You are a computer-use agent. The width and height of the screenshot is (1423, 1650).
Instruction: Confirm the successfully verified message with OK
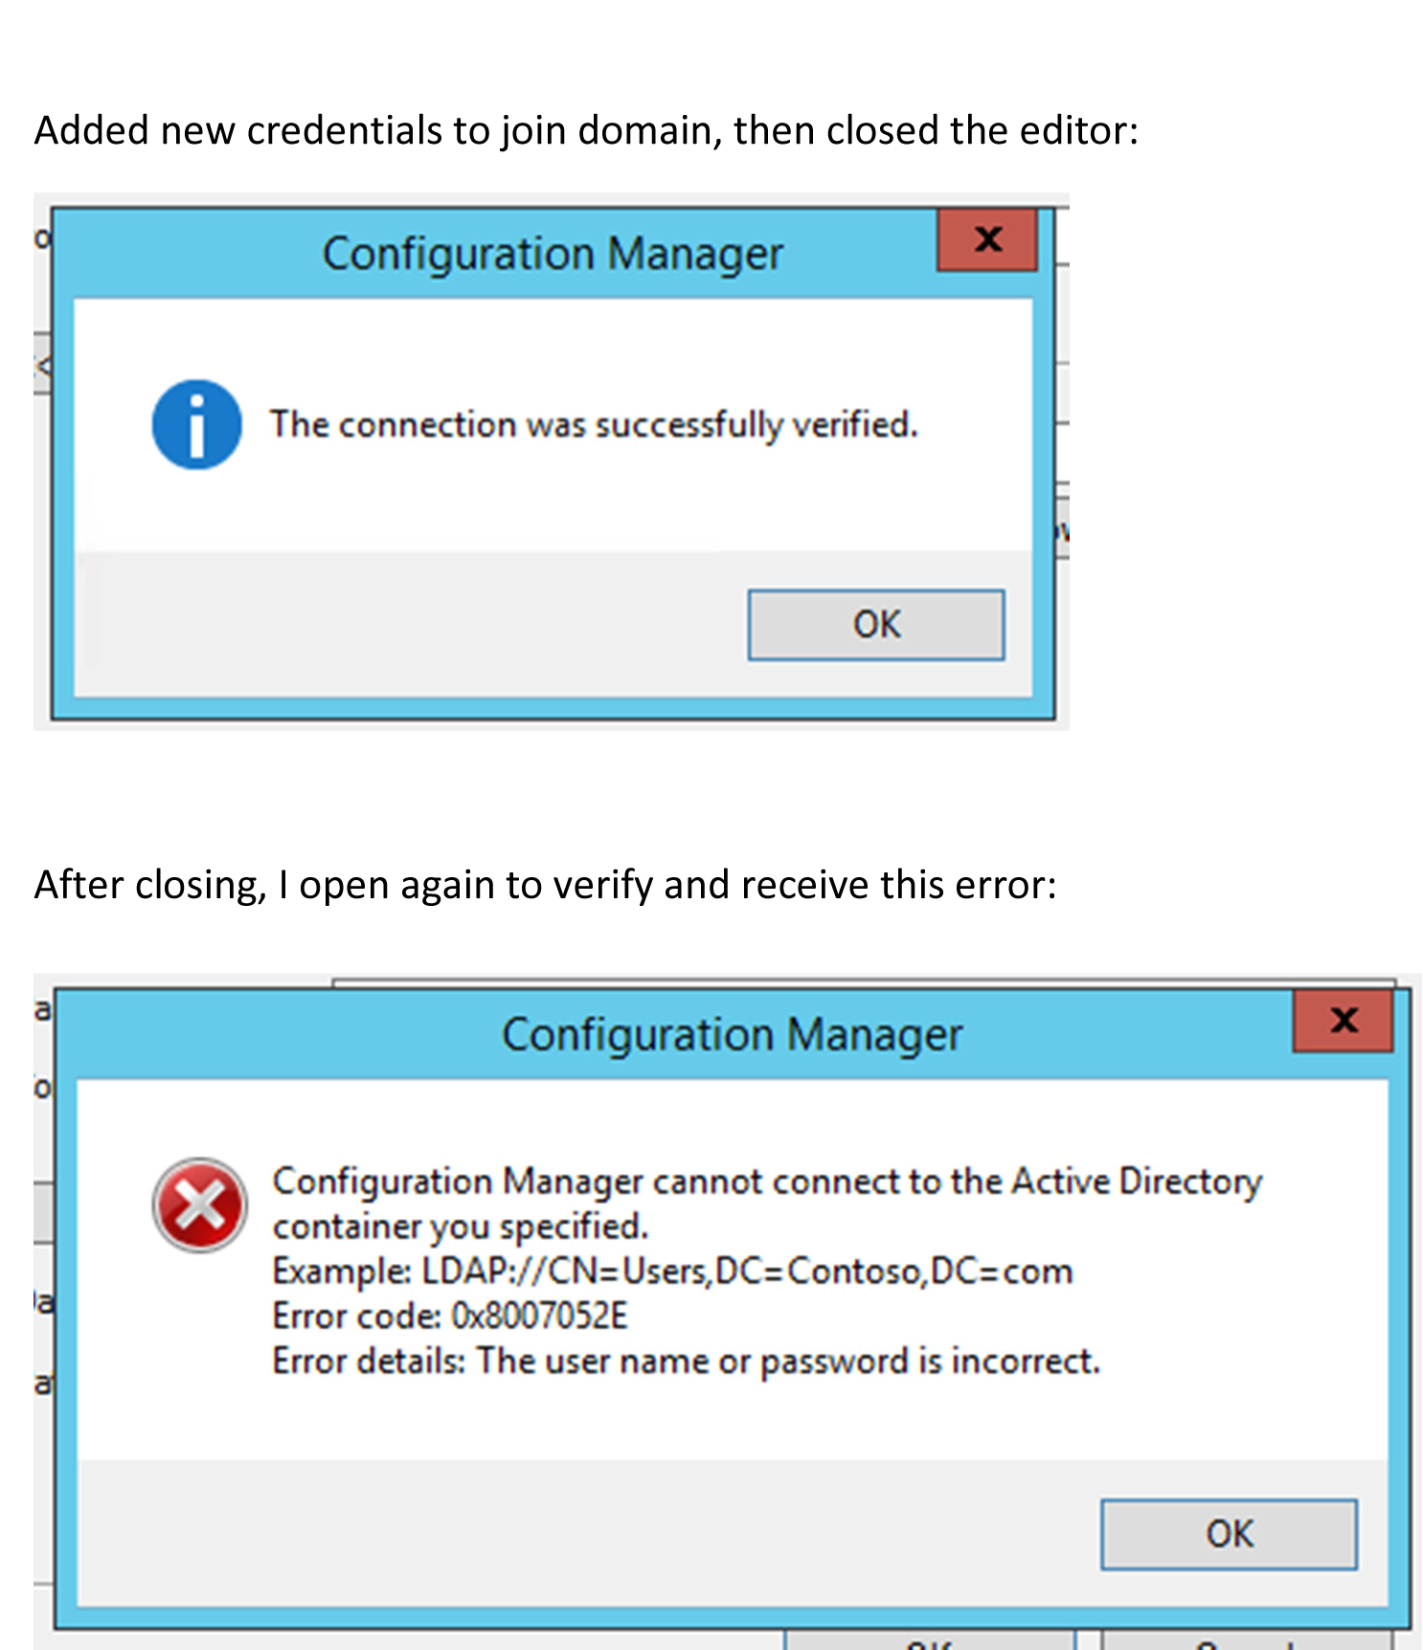point(876,624)
